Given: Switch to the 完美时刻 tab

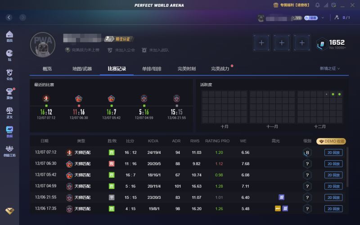Looking at the screenshot, I should pyautogui.click(x=187, y=69).
